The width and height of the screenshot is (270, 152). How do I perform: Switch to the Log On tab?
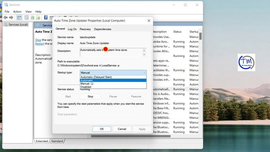72,29
